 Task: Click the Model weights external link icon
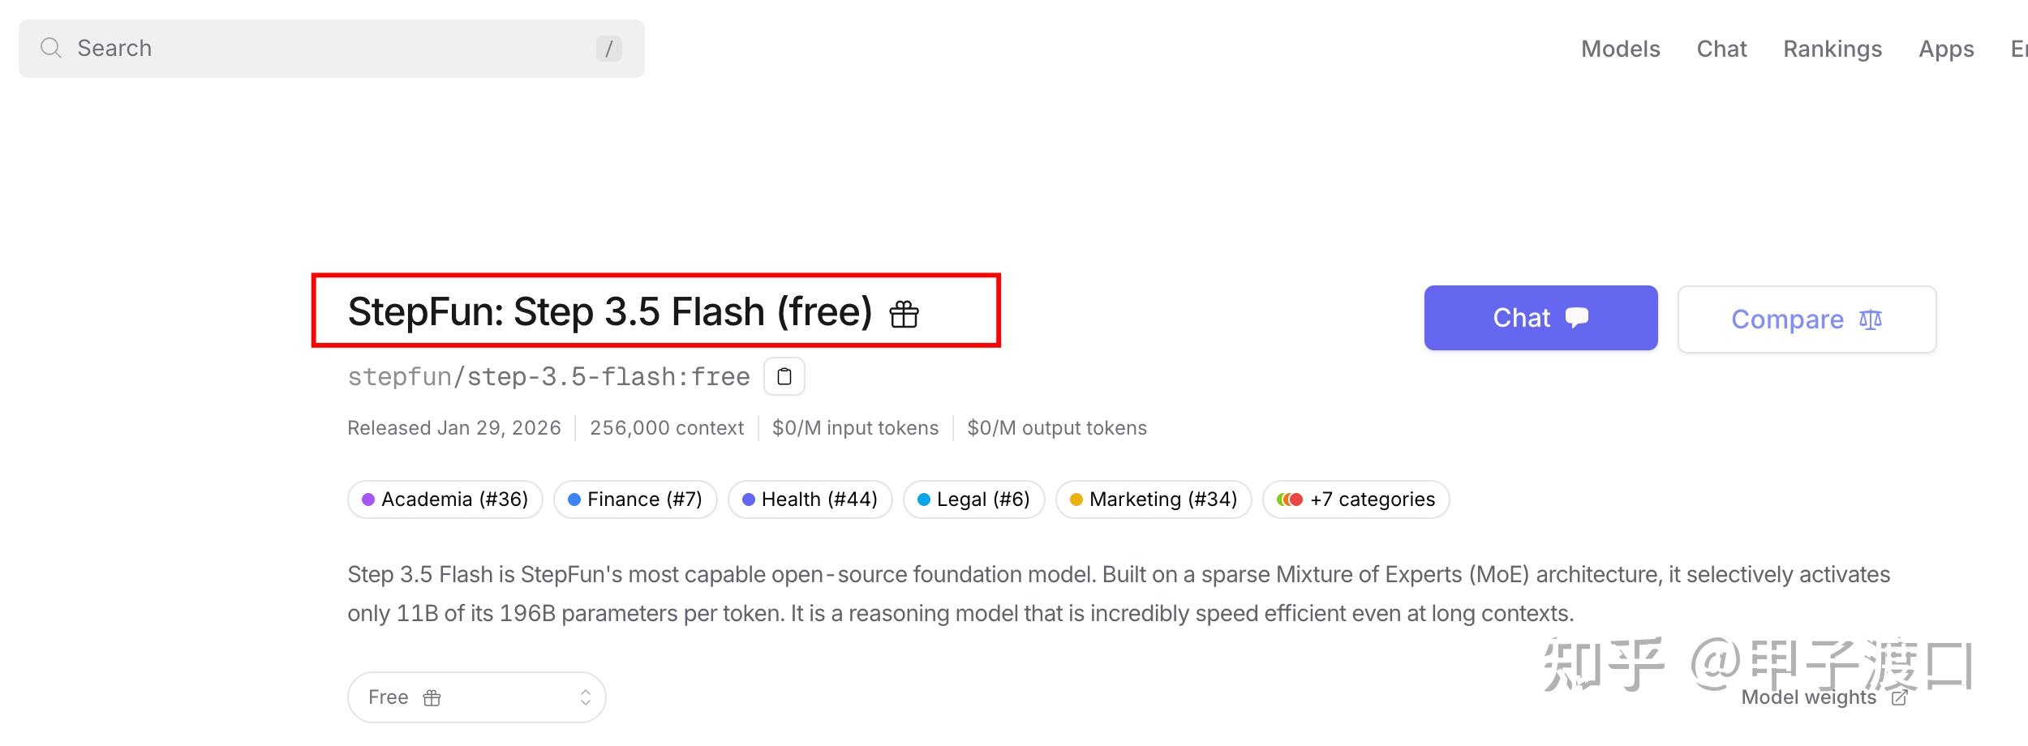[1899, 698]
